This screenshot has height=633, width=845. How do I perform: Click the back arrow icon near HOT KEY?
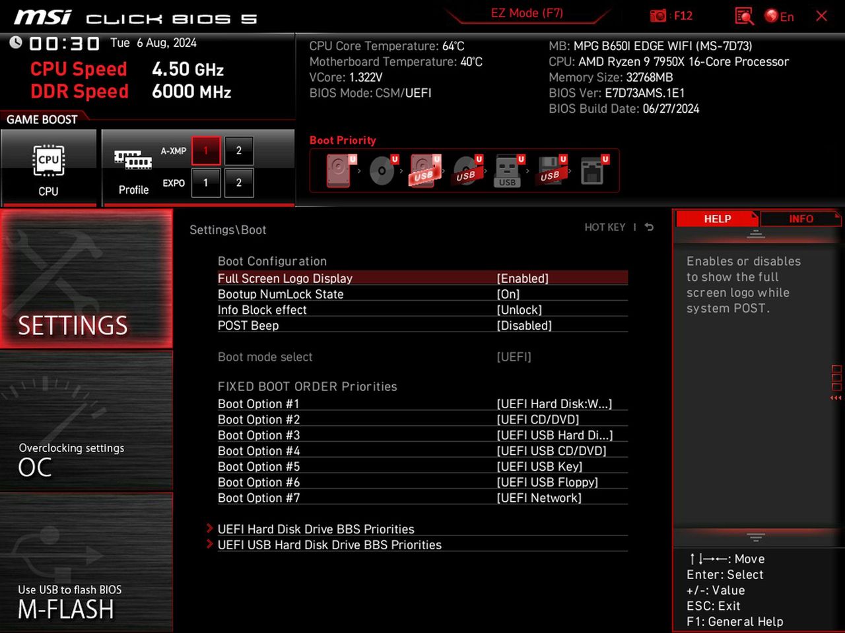pyautogui.click(x=650, y=227)
